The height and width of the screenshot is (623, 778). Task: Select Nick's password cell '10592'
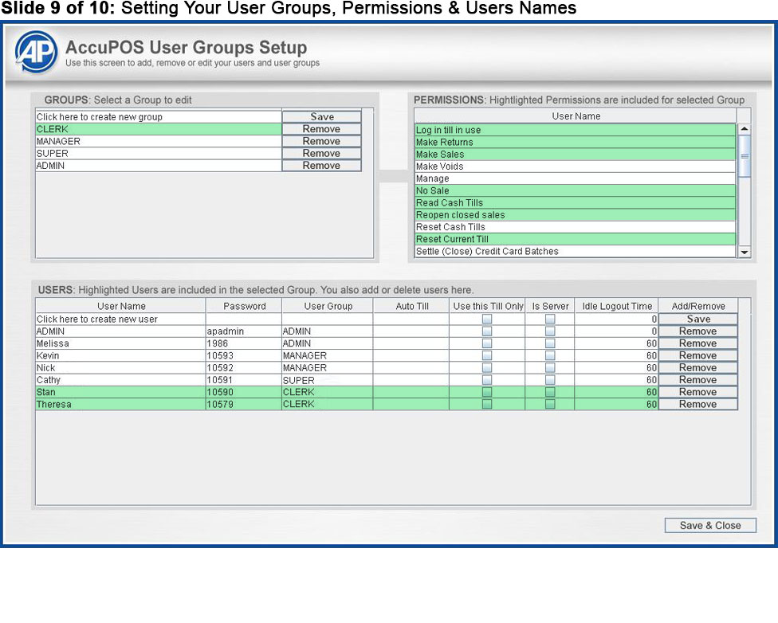(244, 367)
